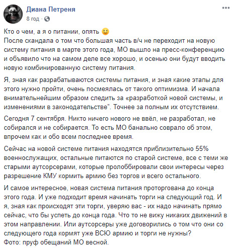Click the word 'пресс-конференцию' in the post
The width and height of the screenshot is (232, 248).
(x=193, y=50)
